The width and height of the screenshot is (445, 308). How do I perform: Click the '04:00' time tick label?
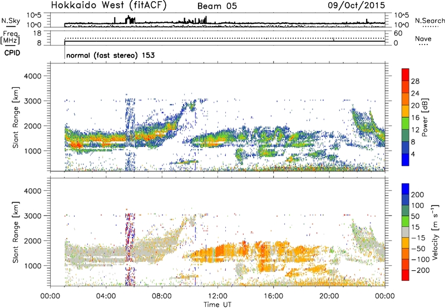pos(106,296)
